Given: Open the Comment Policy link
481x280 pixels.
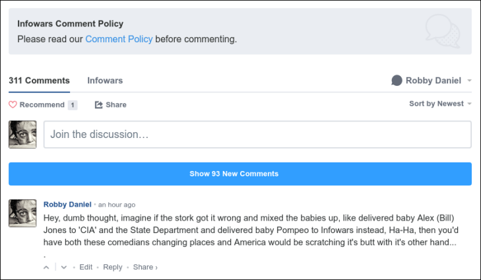Looking at the screenshot, I should coord(119,39).
